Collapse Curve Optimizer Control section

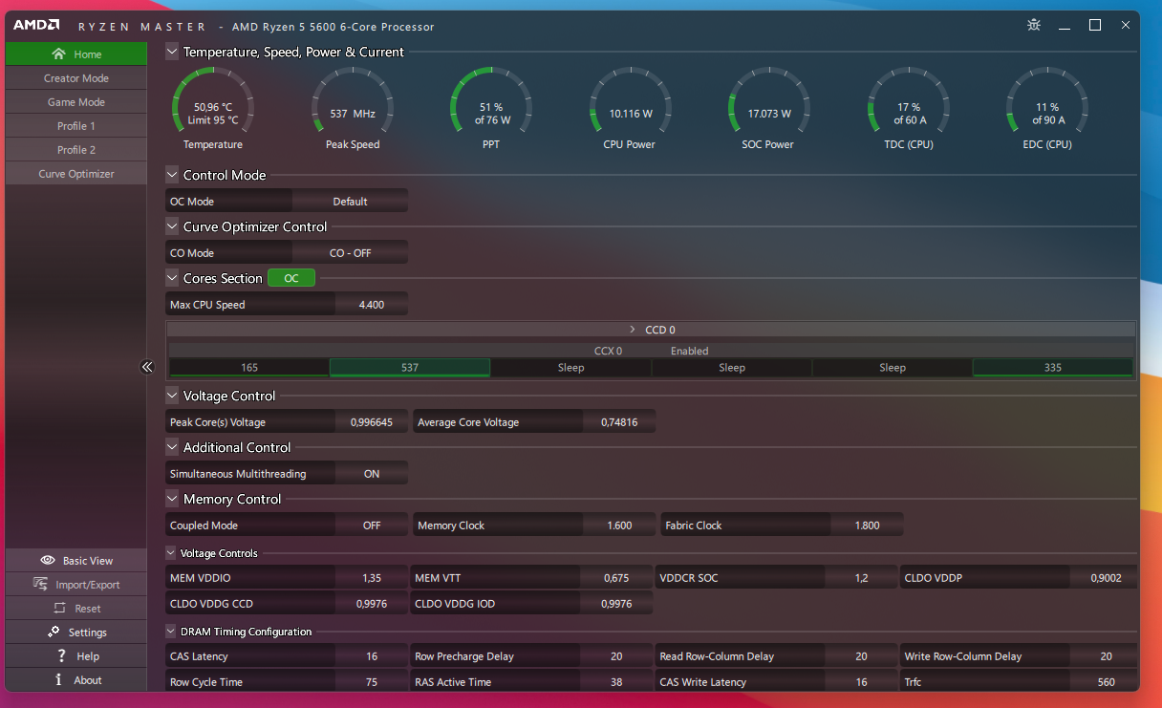[x=172, y=226]
